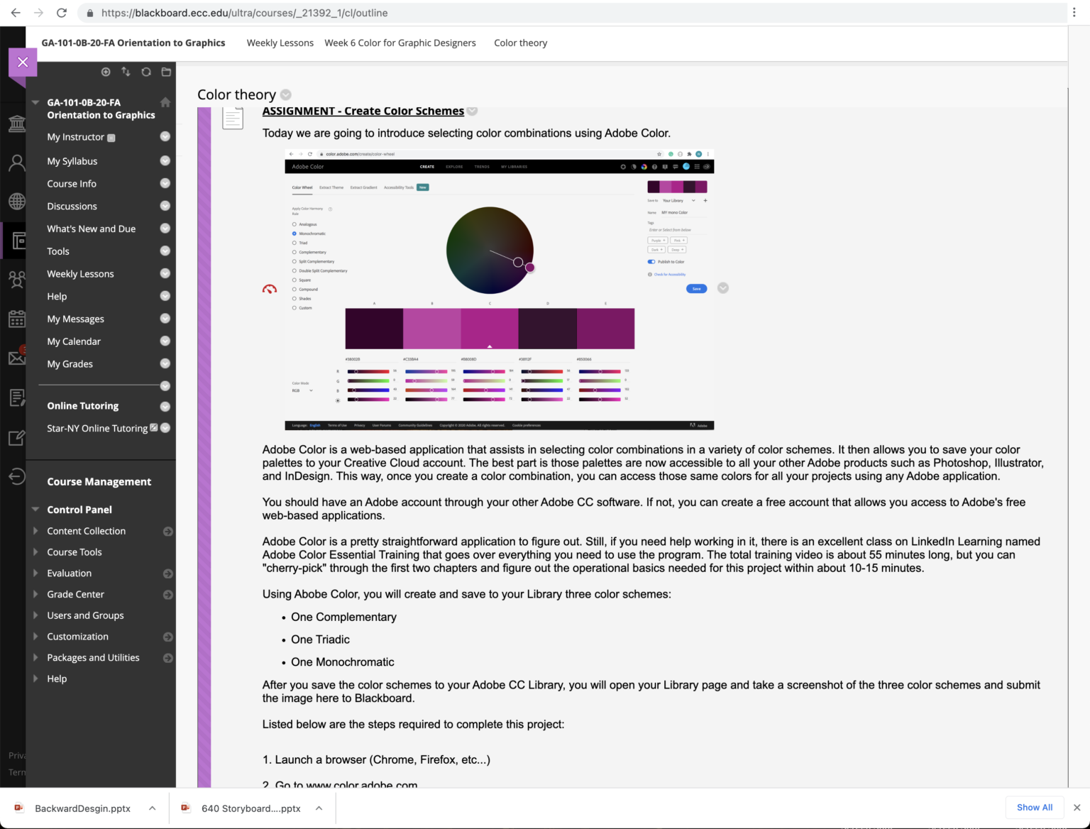Open the institution page icon in left rail
Viewport: 1090px width, 829px height.
17,123
